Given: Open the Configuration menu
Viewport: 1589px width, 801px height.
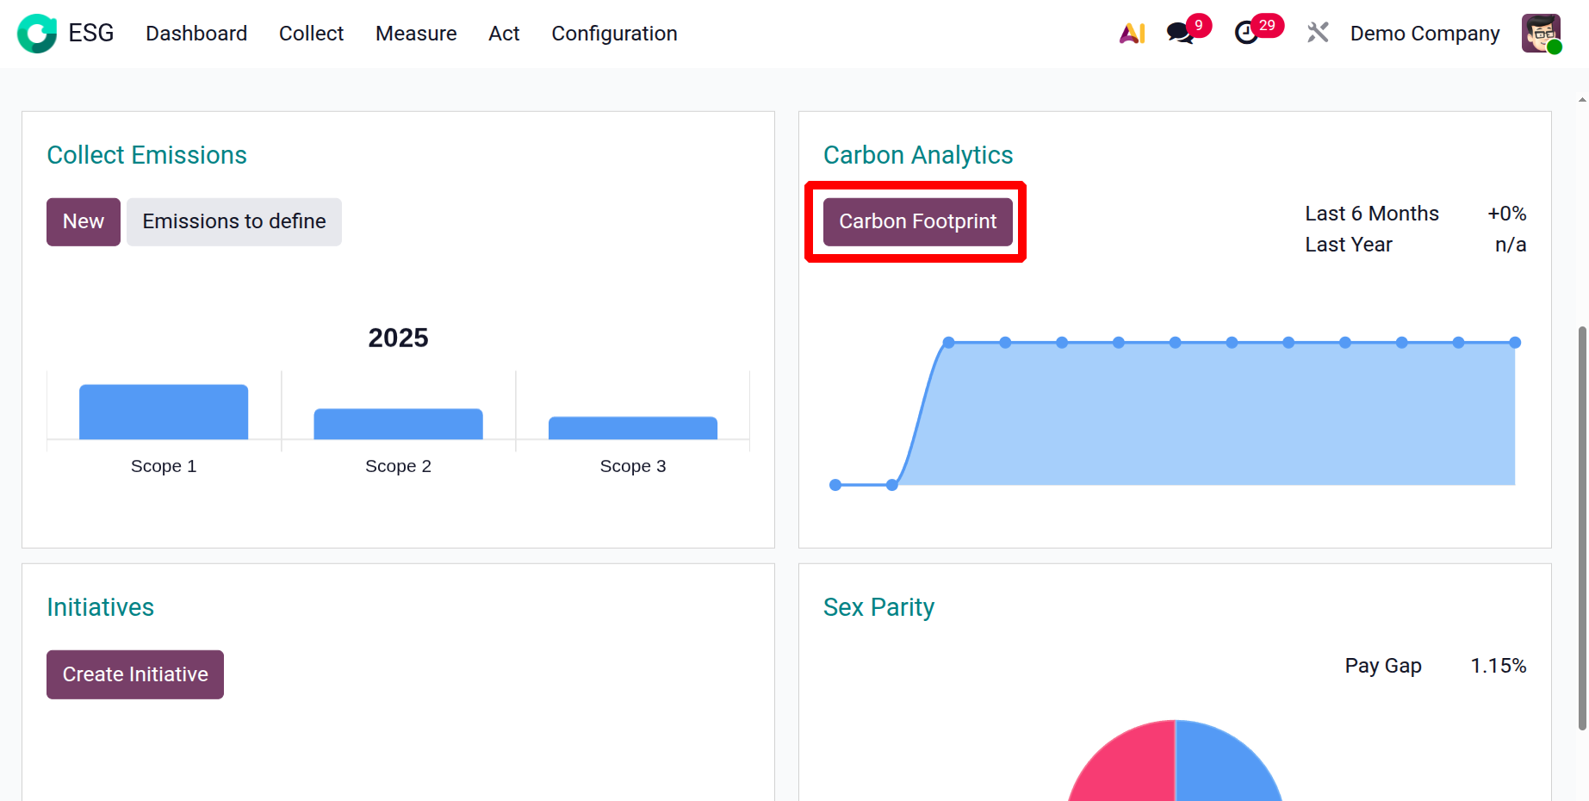Looking at the screenshot, I should (614, 34).
